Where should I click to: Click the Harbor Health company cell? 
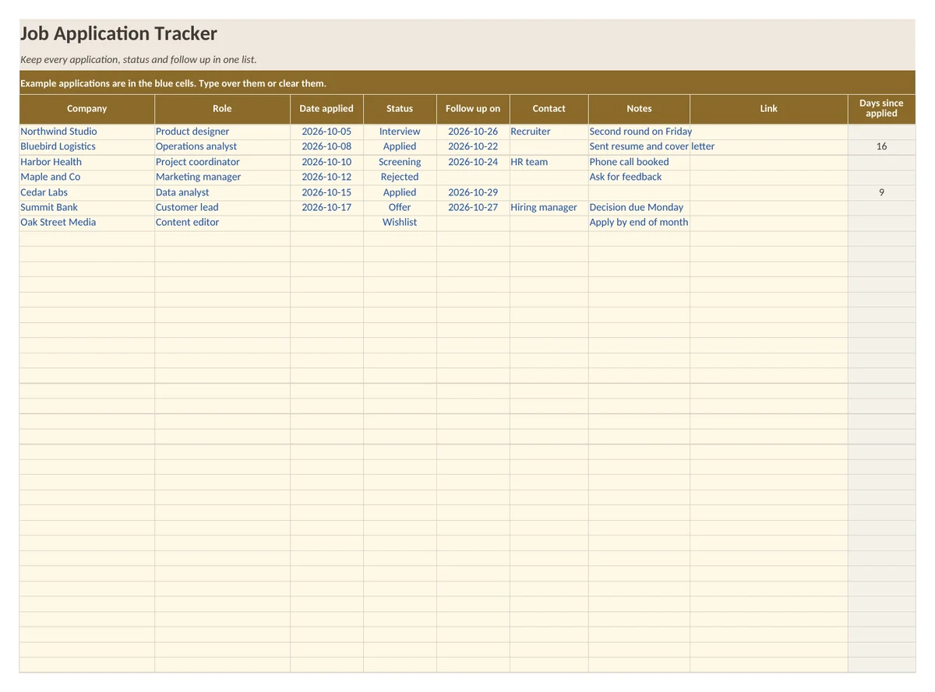click(87, 162)
